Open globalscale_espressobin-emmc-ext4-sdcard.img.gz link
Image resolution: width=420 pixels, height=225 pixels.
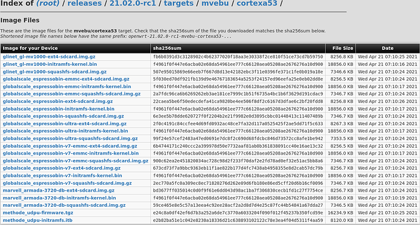tap(66, 79)
